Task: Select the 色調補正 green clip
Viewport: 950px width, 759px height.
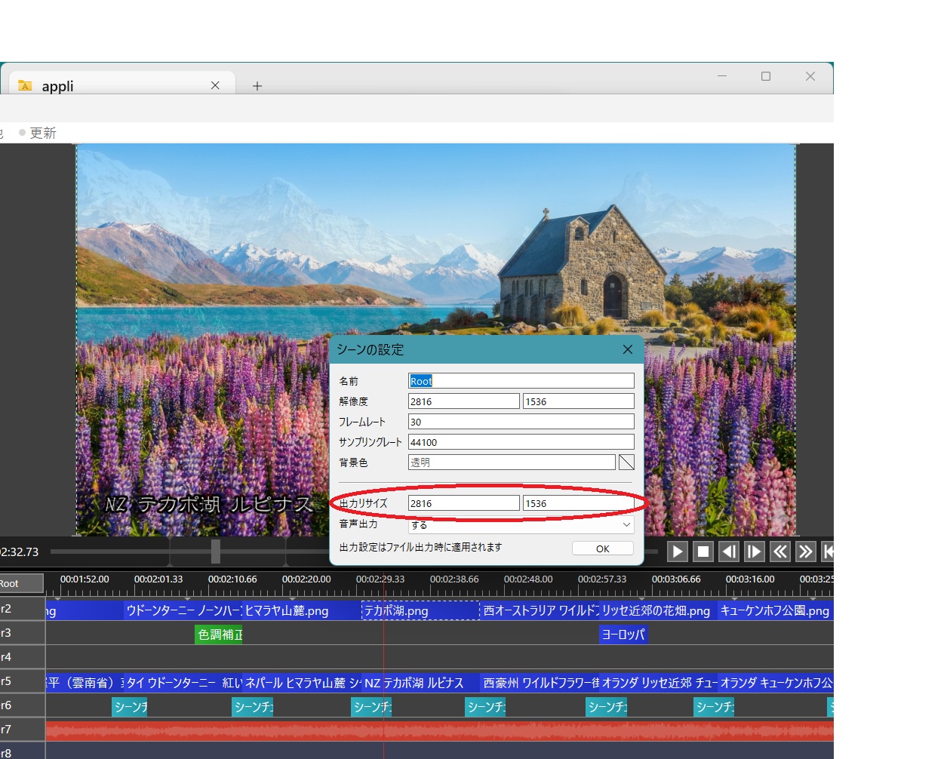Action: 220,635
